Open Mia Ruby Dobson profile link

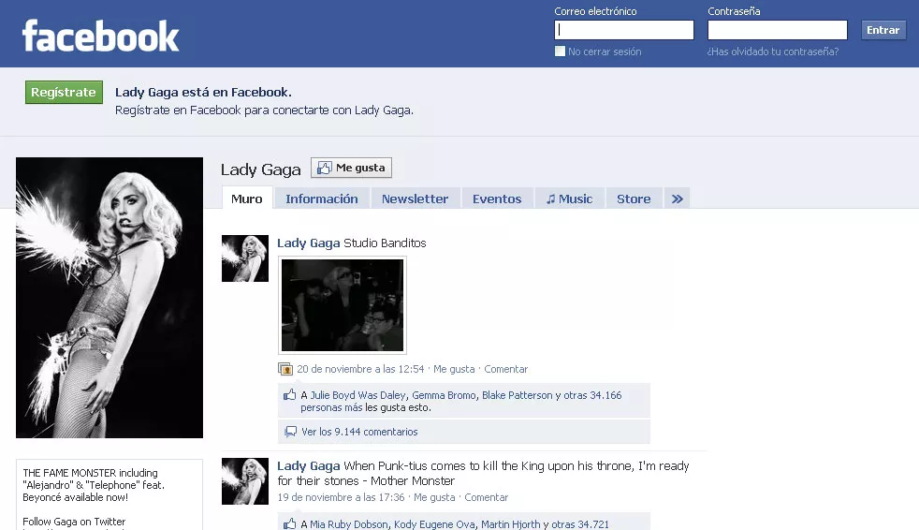[349, 524]
